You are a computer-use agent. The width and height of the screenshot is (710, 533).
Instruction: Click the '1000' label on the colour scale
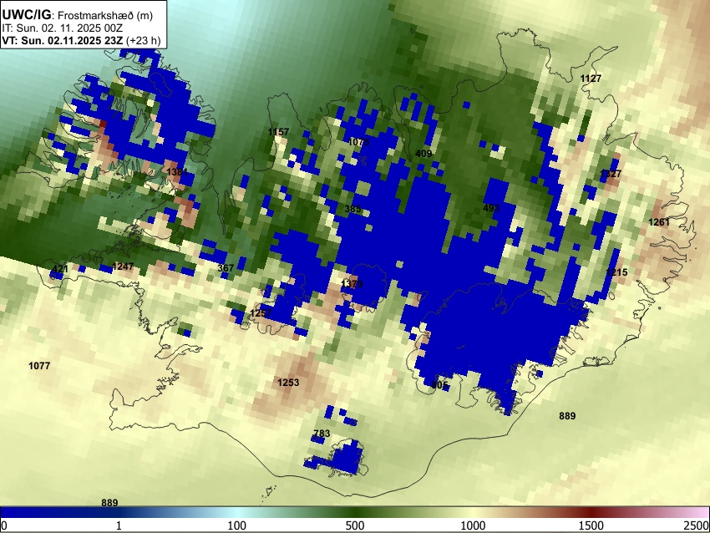[x=473, y=525]
